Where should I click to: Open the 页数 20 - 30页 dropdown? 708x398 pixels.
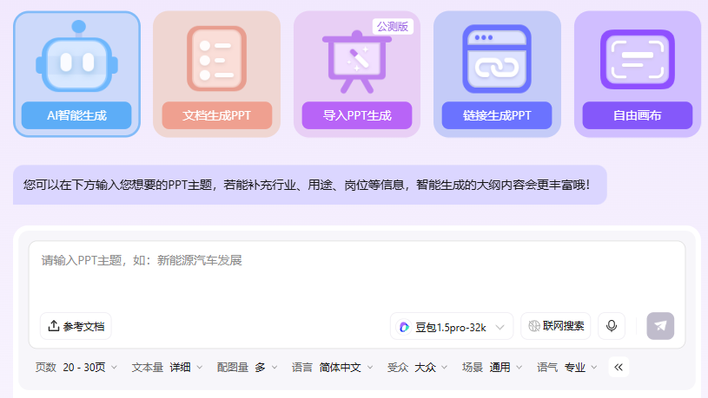(x=76, y=368)
